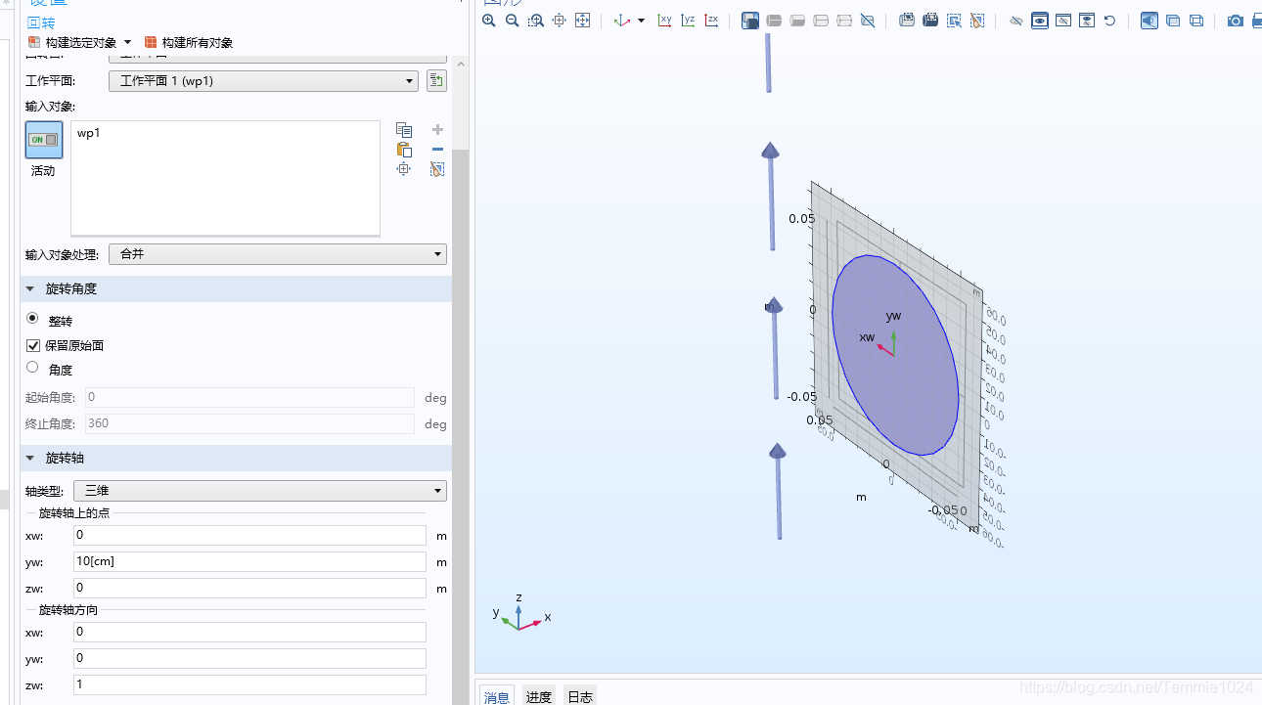
Task: Click the Reset Hiding arrow icon
Action: [1110, 21]
